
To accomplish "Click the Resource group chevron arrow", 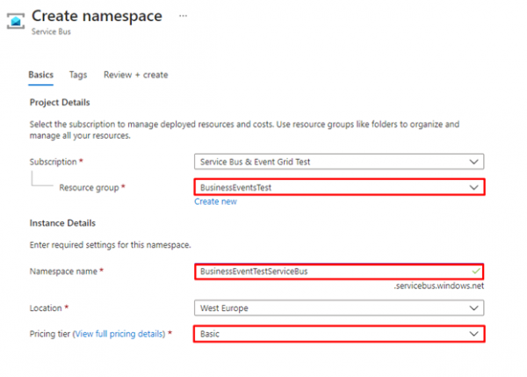I will coord(474,188).
